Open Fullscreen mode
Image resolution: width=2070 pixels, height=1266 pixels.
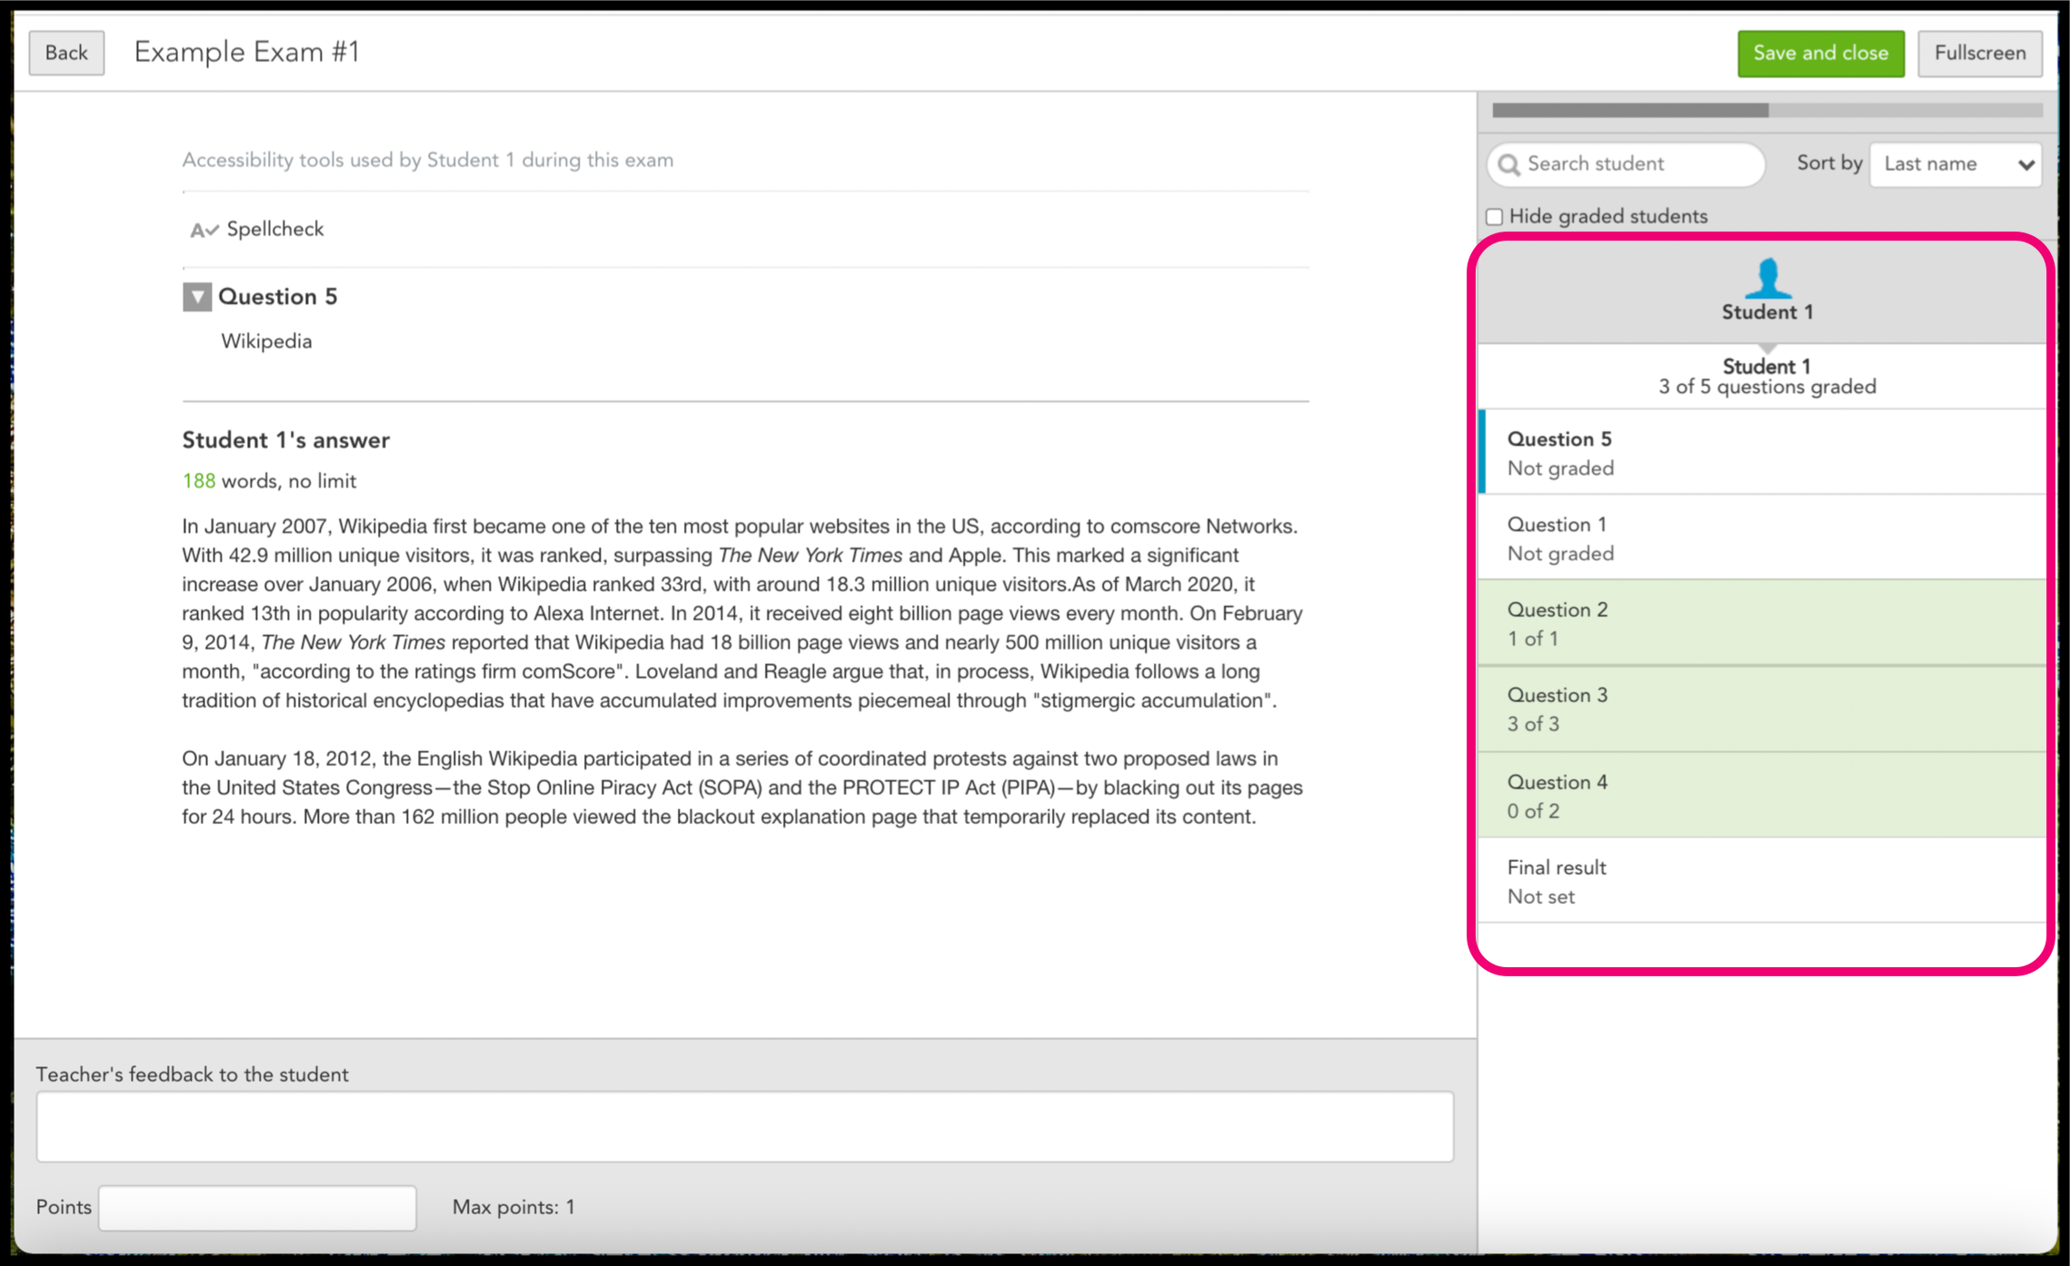pyautogui.click(x=1979, y=53)
